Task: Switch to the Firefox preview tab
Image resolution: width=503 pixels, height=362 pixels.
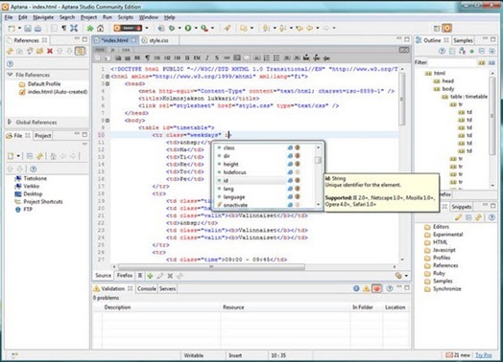Action: [125, 275]
